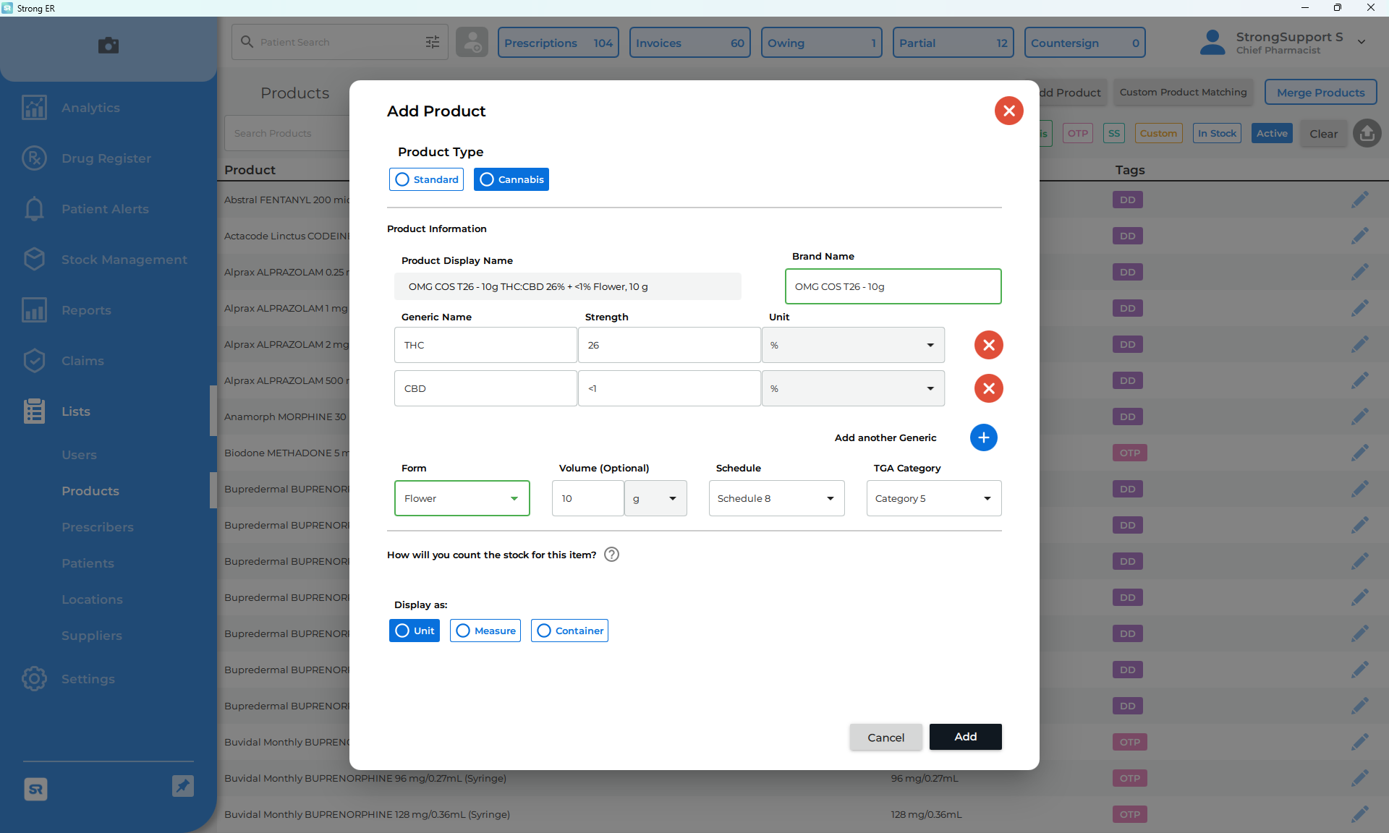The image size is (1389, 833).
Task: Click the Brand Name input field
Action: pos(893,286)
